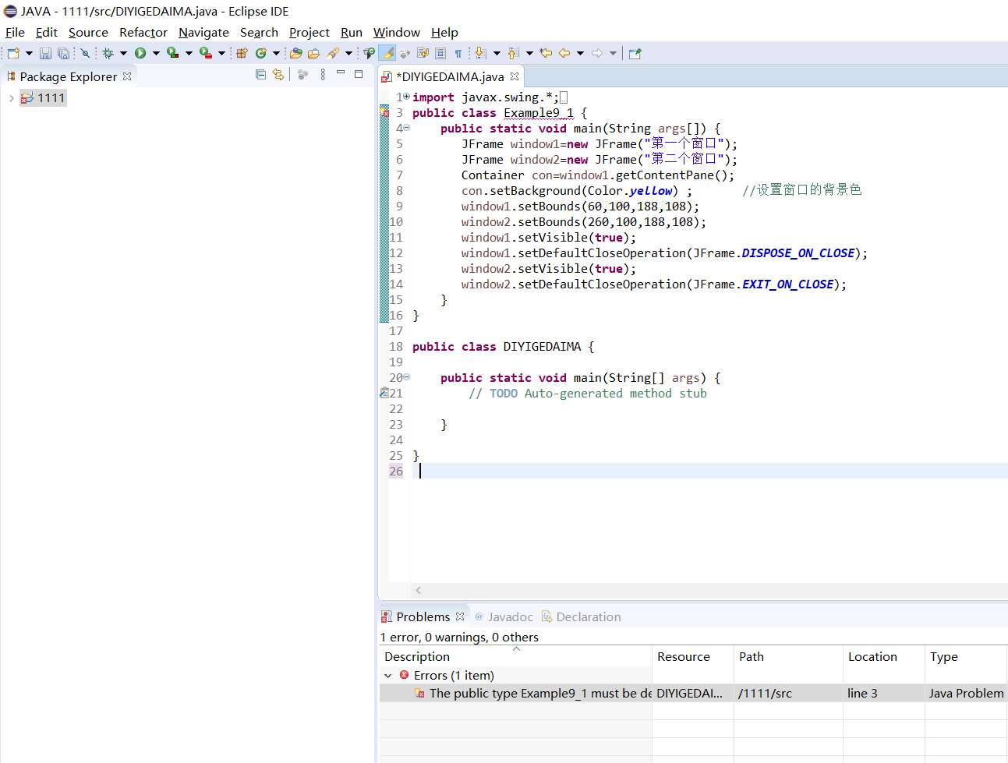Image resolution: width=1008 pixels, height=763 pixels.
Task: Click the Open Task folder icon
Action: pos(313,53)
